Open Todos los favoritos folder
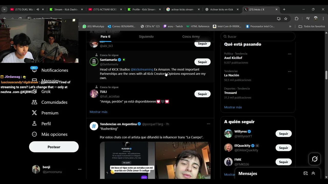 (312, 26)
